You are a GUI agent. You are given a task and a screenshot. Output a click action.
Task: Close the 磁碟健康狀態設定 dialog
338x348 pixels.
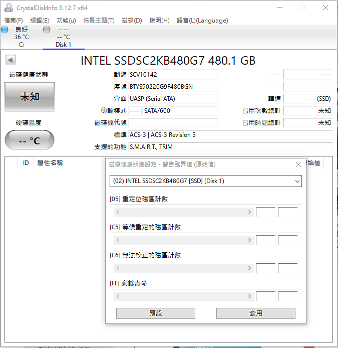coord(298,164)
